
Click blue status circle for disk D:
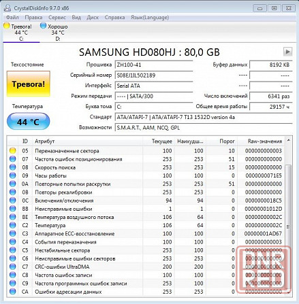point(43,26)
